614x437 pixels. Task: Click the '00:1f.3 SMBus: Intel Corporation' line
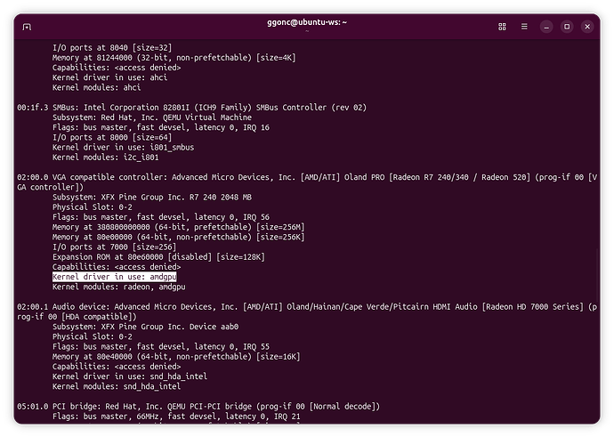pyautogui.click(x=192, y=108)
